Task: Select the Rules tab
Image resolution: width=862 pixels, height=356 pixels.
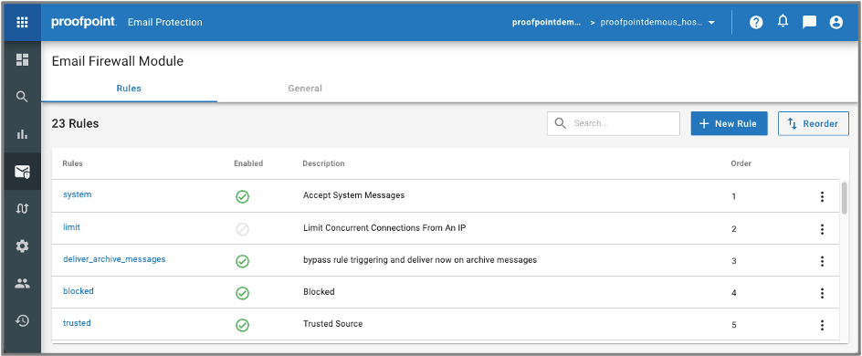Action: coord(129,89)
